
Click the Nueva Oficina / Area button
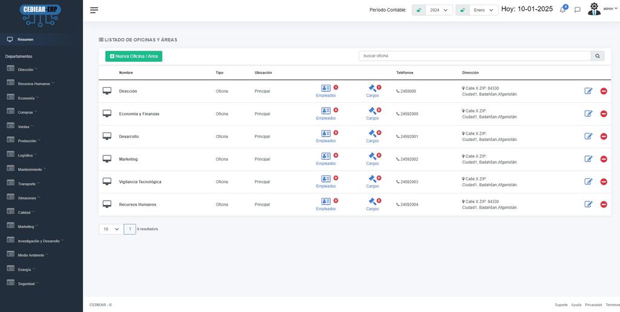(x=134, y=56)
